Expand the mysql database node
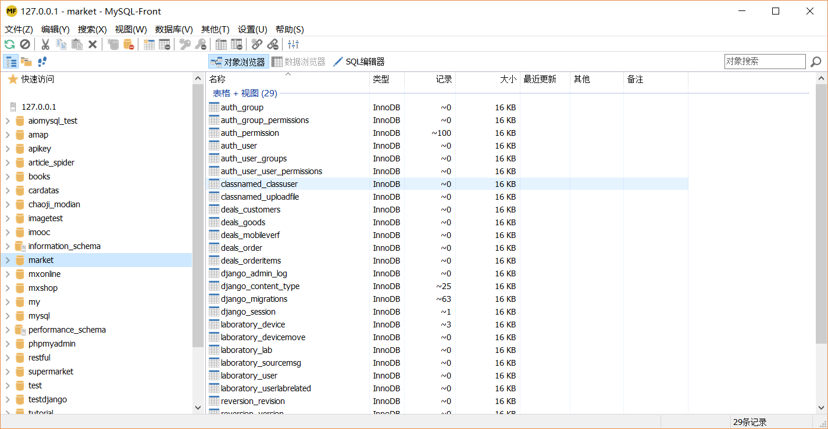The width and height of the screenshot is (828, 429). pos(8,316)
